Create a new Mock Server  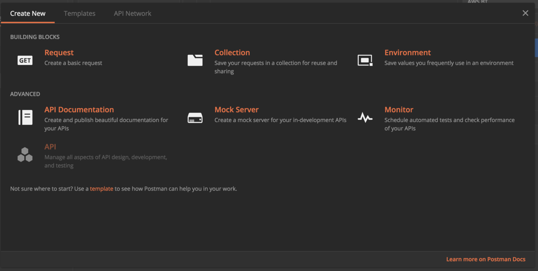236,109
